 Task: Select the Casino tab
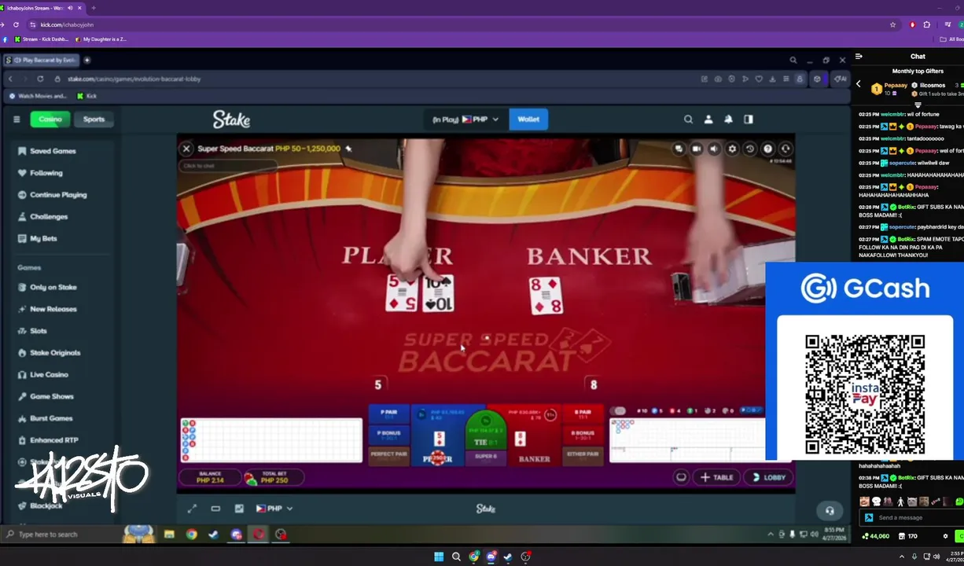(50, 119)
